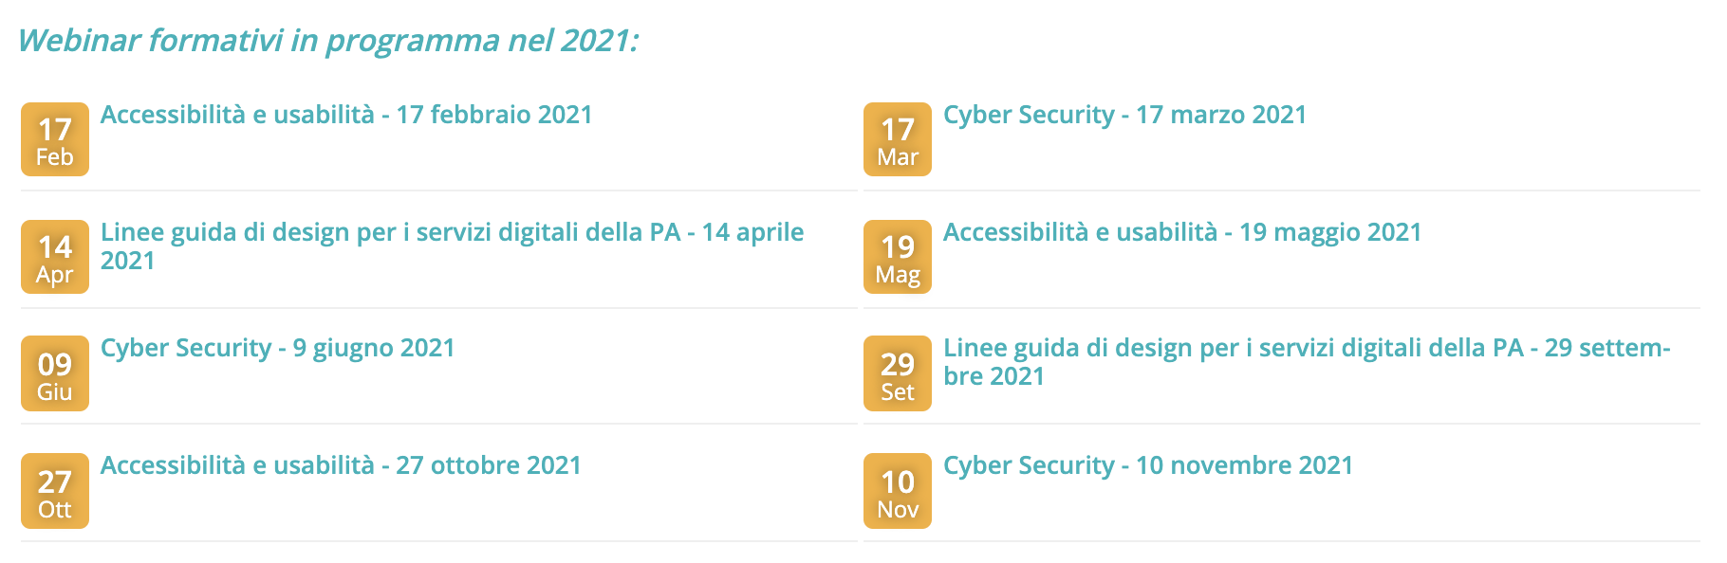1727x563 pixels.
Task: Open Cyber Security 10 novembre 2021 link
Action: coord(1148,465)
